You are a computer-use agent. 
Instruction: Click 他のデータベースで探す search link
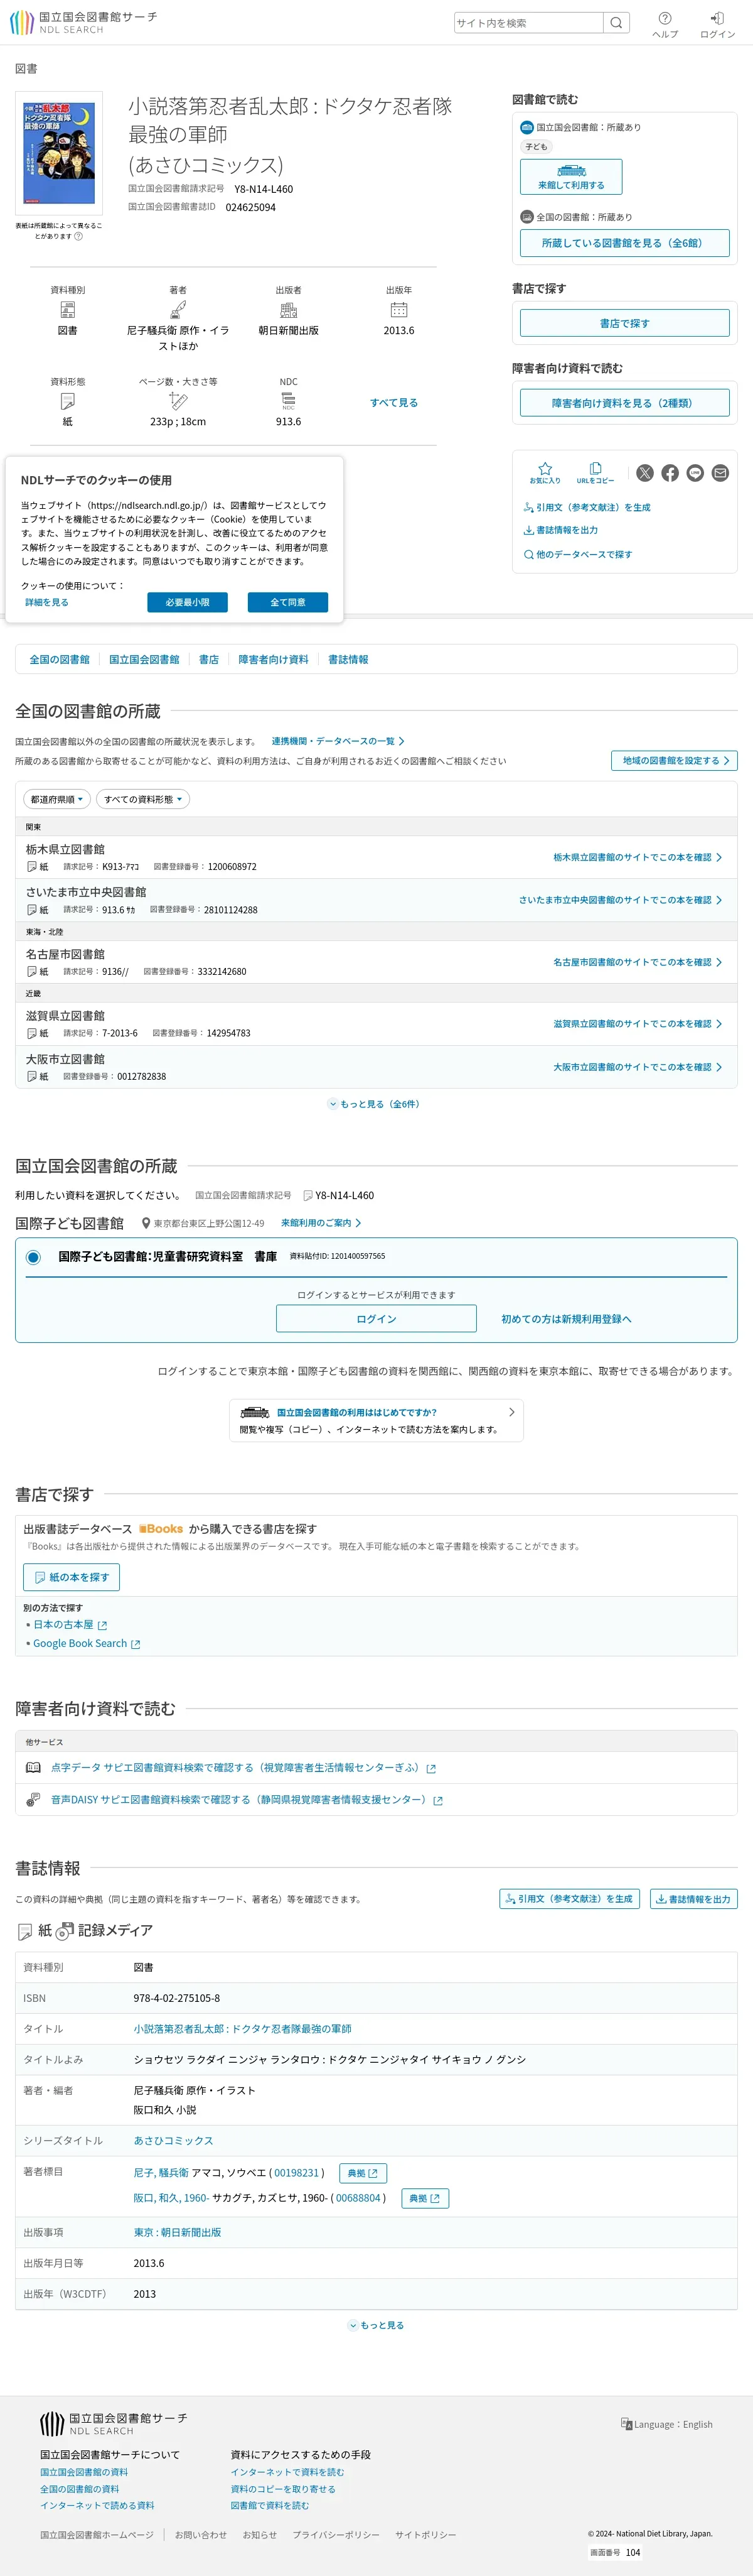[578, 554]
